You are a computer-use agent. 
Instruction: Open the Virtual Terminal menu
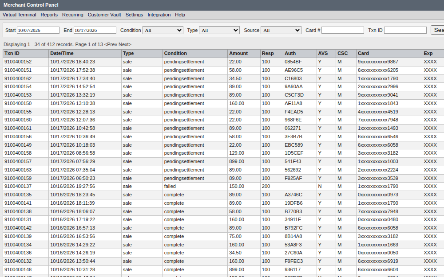click(19, 15)
